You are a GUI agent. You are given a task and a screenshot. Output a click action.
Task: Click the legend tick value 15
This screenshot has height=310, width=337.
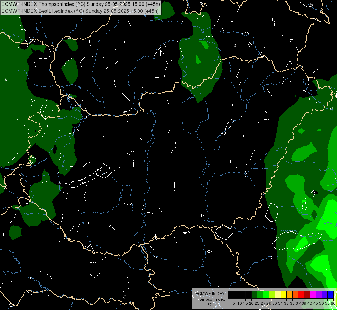coord(245,303)
